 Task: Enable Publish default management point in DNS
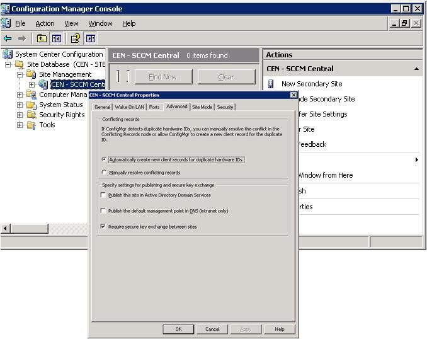[x=103, y=210]
